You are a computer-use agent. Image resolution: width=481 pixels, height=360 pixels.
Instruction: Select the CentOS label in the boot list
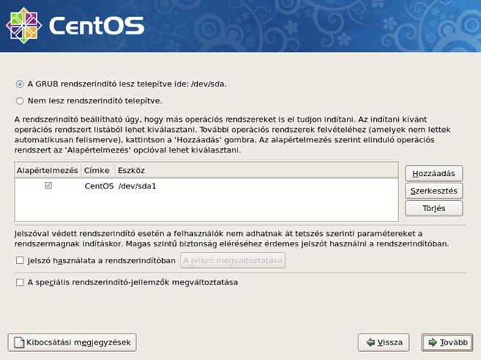click(x=99, y=186)
